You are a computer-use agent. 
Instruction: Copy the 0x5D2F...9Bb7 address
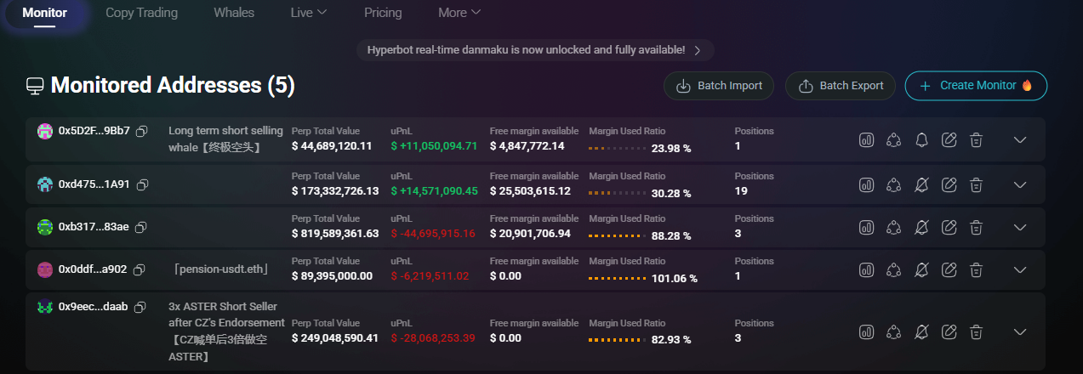[142, 131]
